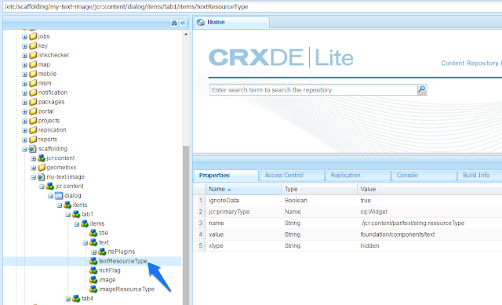Viewport: 502px width, 305px height.
Task: Click the key folder icon
Action: (x=33, y=45)
